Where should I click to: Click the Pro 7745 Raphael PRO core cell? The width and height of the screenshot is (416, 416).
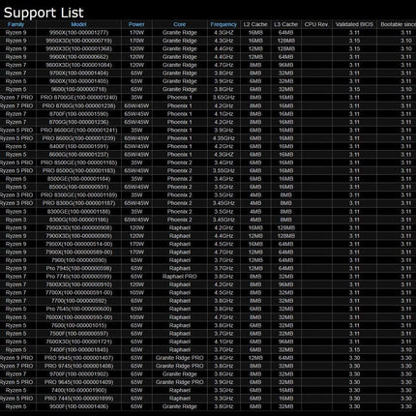point(179,277)
